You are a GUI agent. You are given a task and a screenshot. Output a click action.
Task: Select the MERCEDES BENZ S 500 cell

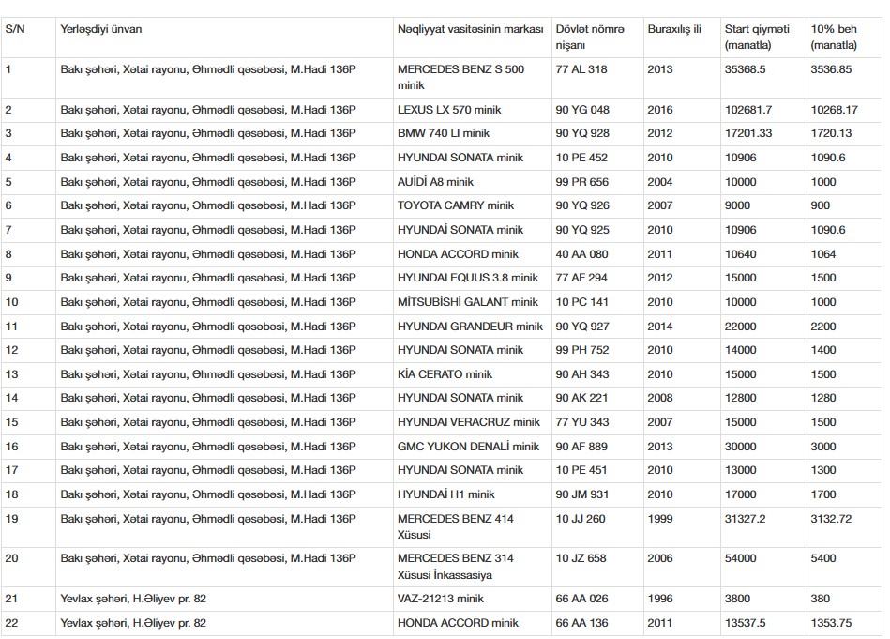[460, 77]
